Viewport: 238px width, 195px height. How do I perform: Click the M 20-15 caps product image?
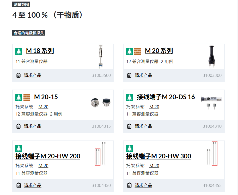pyautogui.click(x=101, y=103)
